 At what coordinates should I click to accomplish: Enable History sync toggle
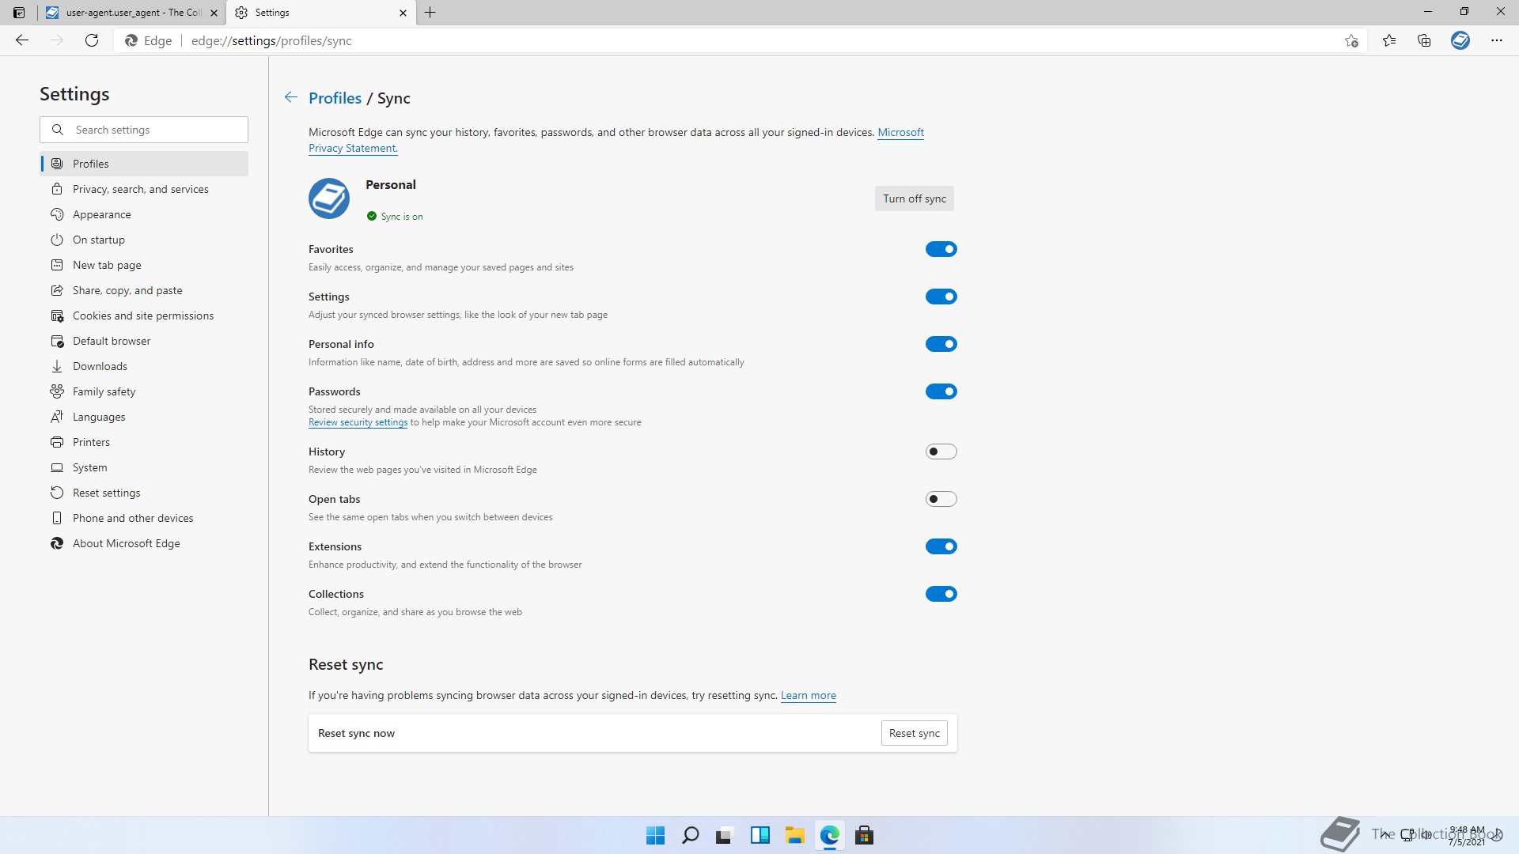click(941, 452)
